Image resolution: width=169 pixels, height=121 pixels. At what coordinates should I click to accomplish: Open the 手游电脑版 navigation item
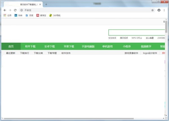88,46
